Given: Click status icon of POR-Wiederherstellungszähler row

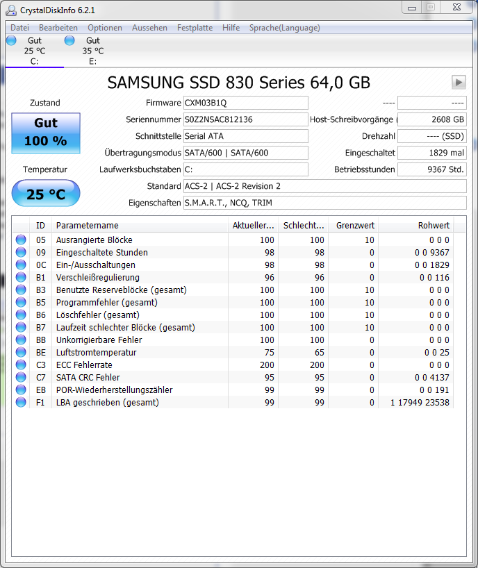Looking at the screenshot, I should pos(21,390).
